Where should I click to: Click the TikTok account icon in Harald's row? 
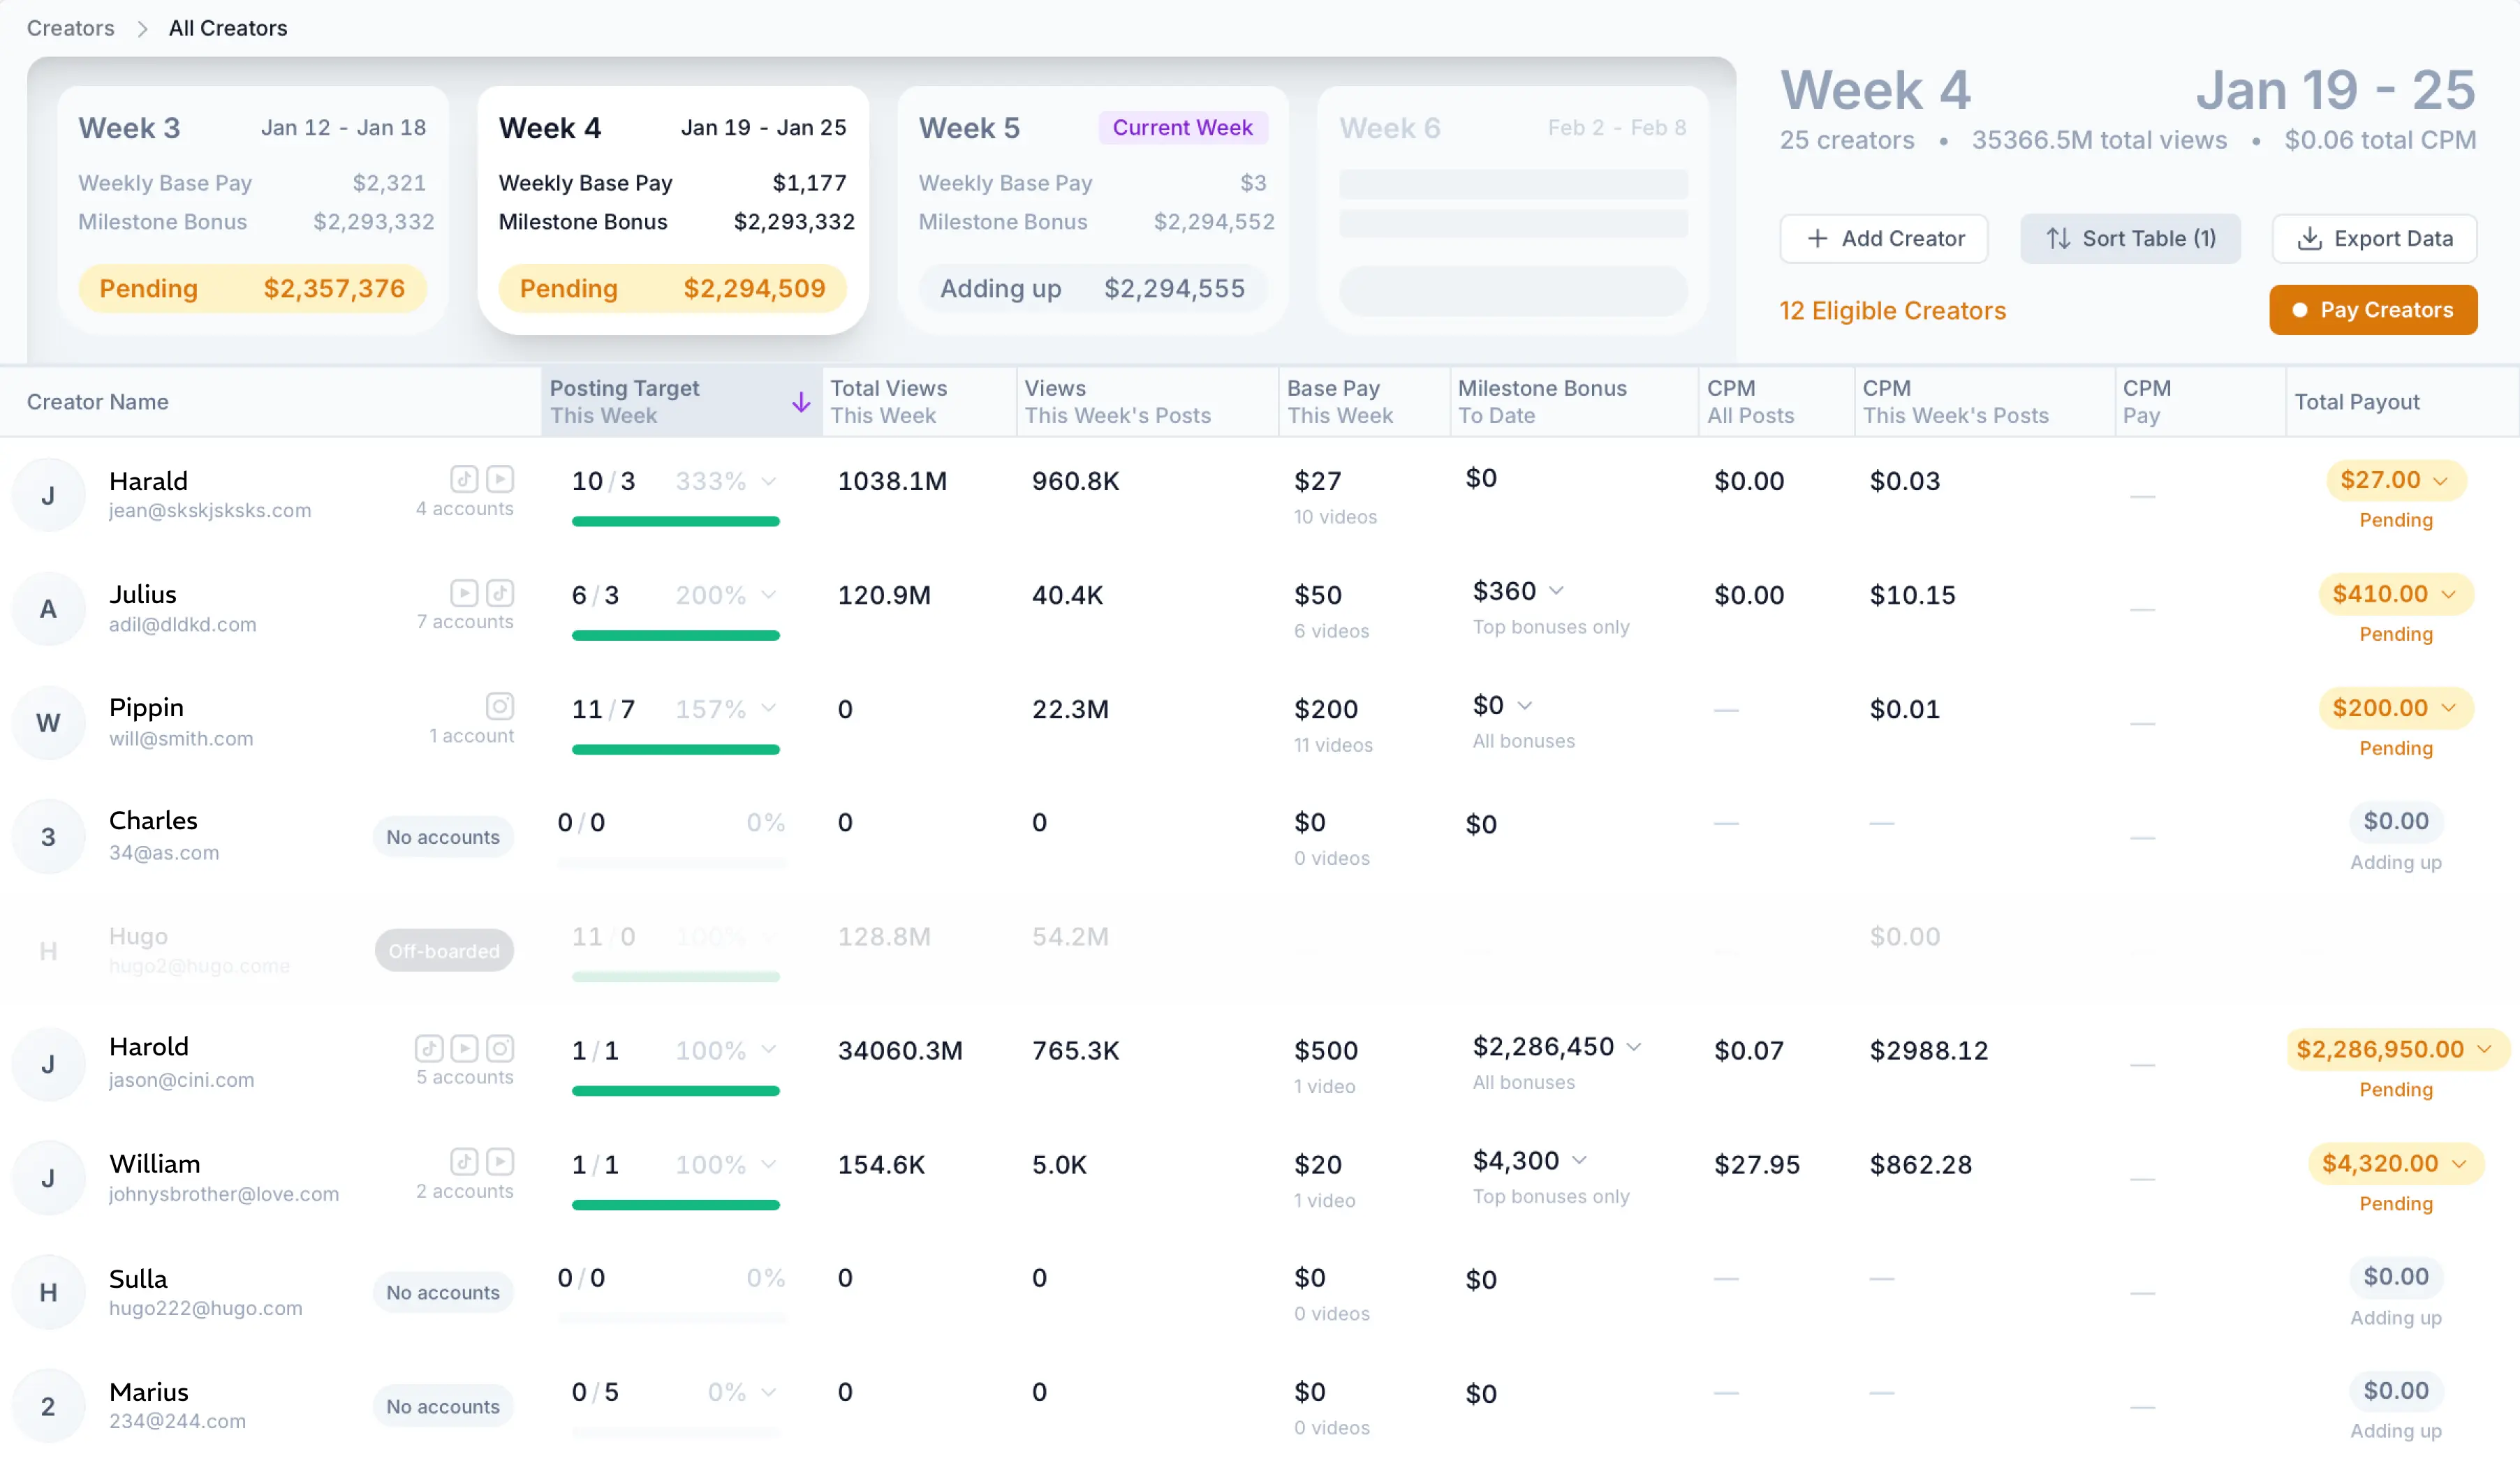pyautogui.click(x=463, y=479)
